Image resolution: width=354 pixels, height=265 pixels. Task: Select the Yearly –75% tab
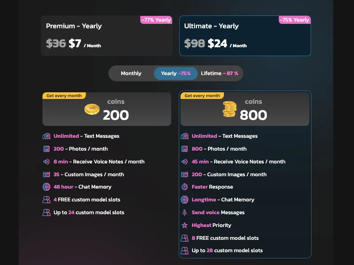[175, 73]
